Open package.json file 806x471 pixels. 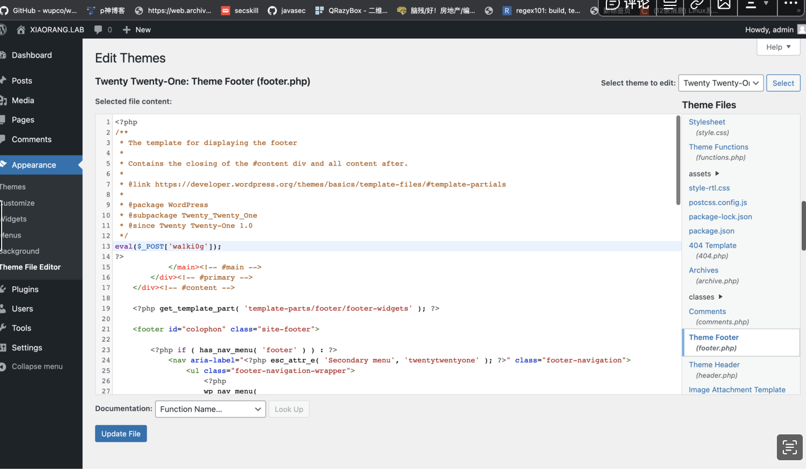tap(711, 231)
